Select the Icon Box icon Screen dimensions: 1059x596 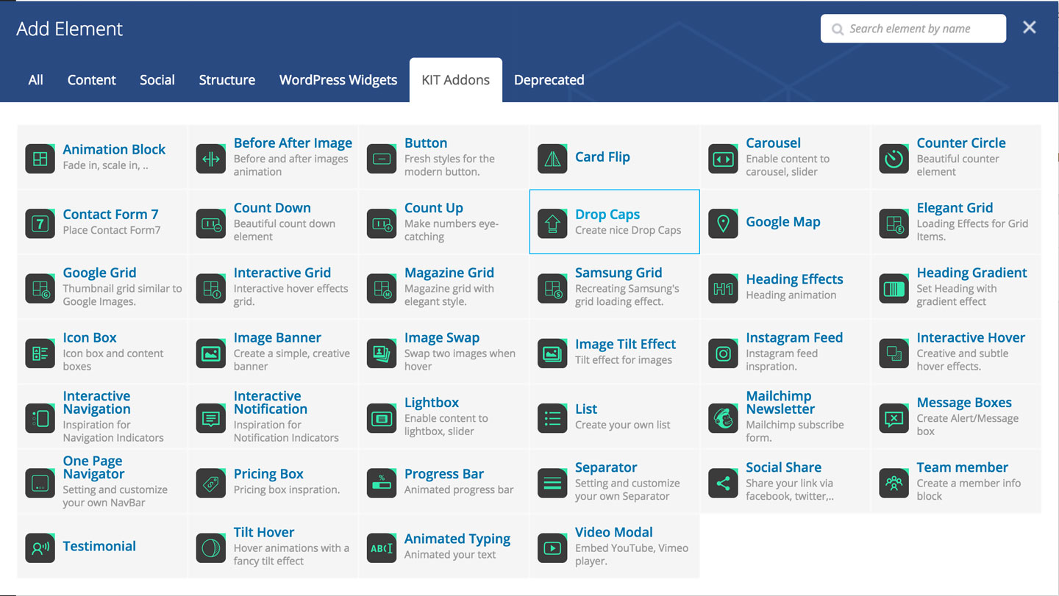[x=40, y=353]
